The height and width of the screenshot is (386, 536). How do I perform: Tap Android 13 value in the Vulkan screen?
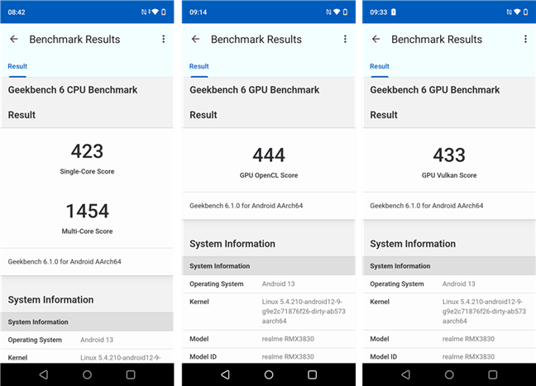[x=459, y=284]
